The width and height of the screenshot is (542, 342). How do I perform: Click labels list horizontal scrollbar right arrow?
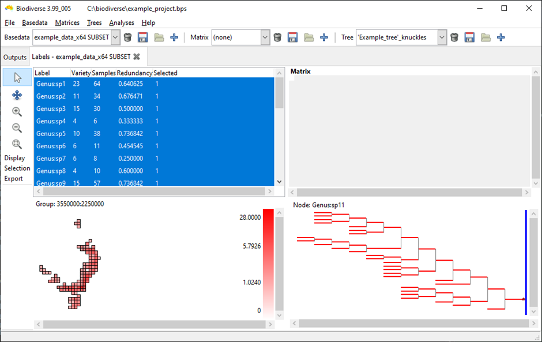point(270,191)
